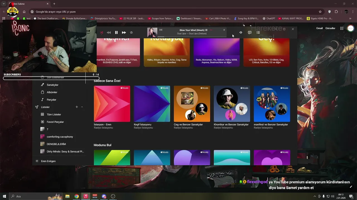
Task: Skip to the previous track
Action: click(109, 32)
